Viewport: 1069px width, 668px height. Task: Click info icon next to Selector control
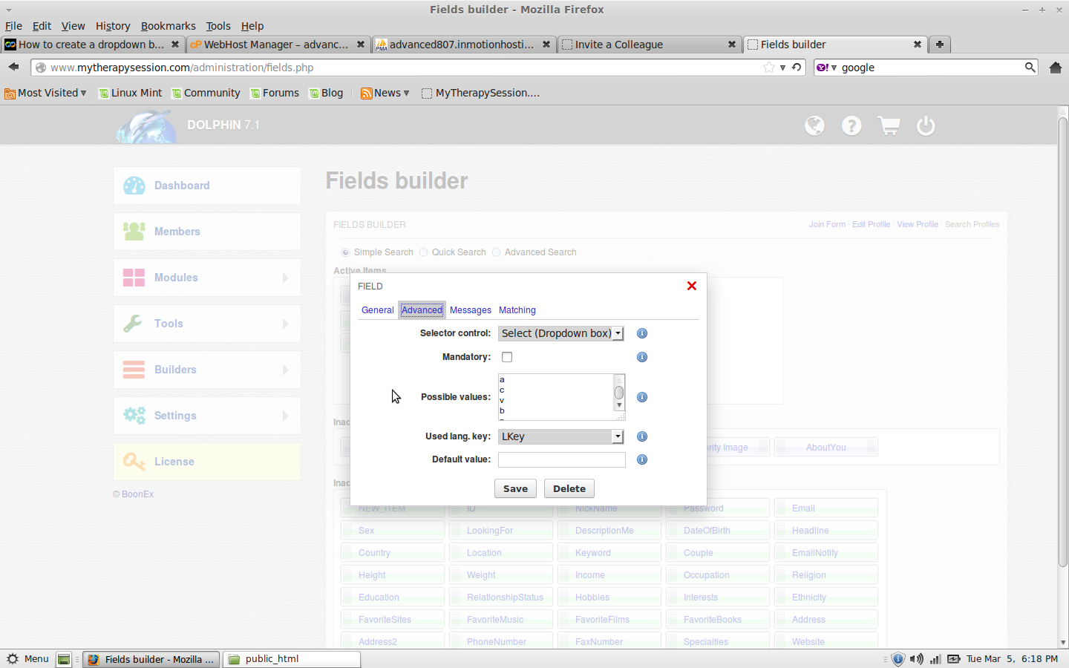coord(642,333)
